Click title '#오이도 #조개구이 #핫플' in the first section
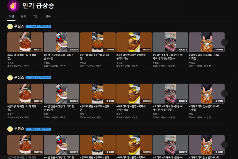 point(167,57)
